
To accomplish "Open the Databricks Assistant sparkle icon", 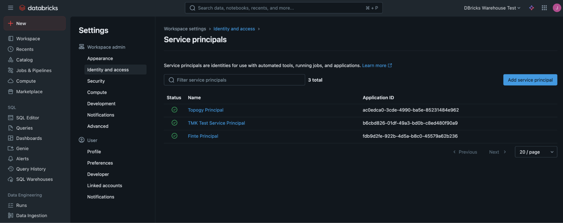I will [531, 8].
